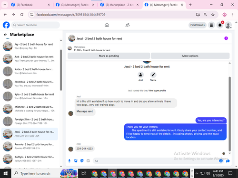The width and height of the screenshot is (238, 178).
Task: Click the Search Facebook field
Action: tap(36, 25)
